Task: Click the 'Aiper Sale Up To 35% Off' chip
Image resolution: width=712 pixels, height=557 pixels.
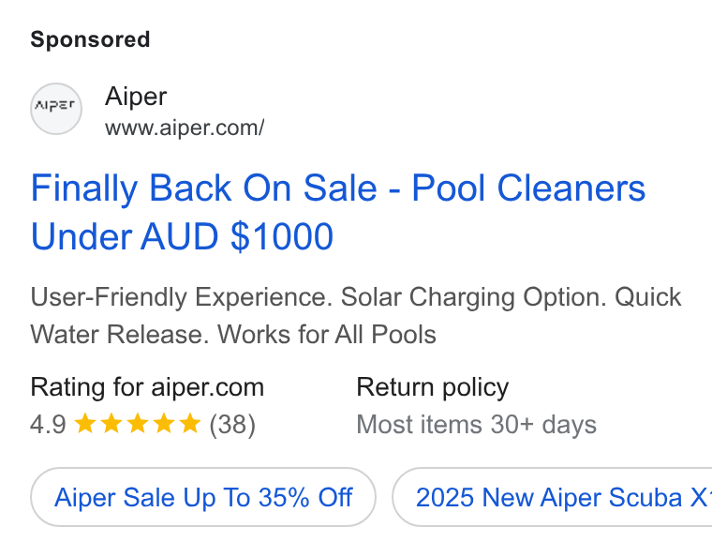Action: pyautogui.click(x=203, y=497)
